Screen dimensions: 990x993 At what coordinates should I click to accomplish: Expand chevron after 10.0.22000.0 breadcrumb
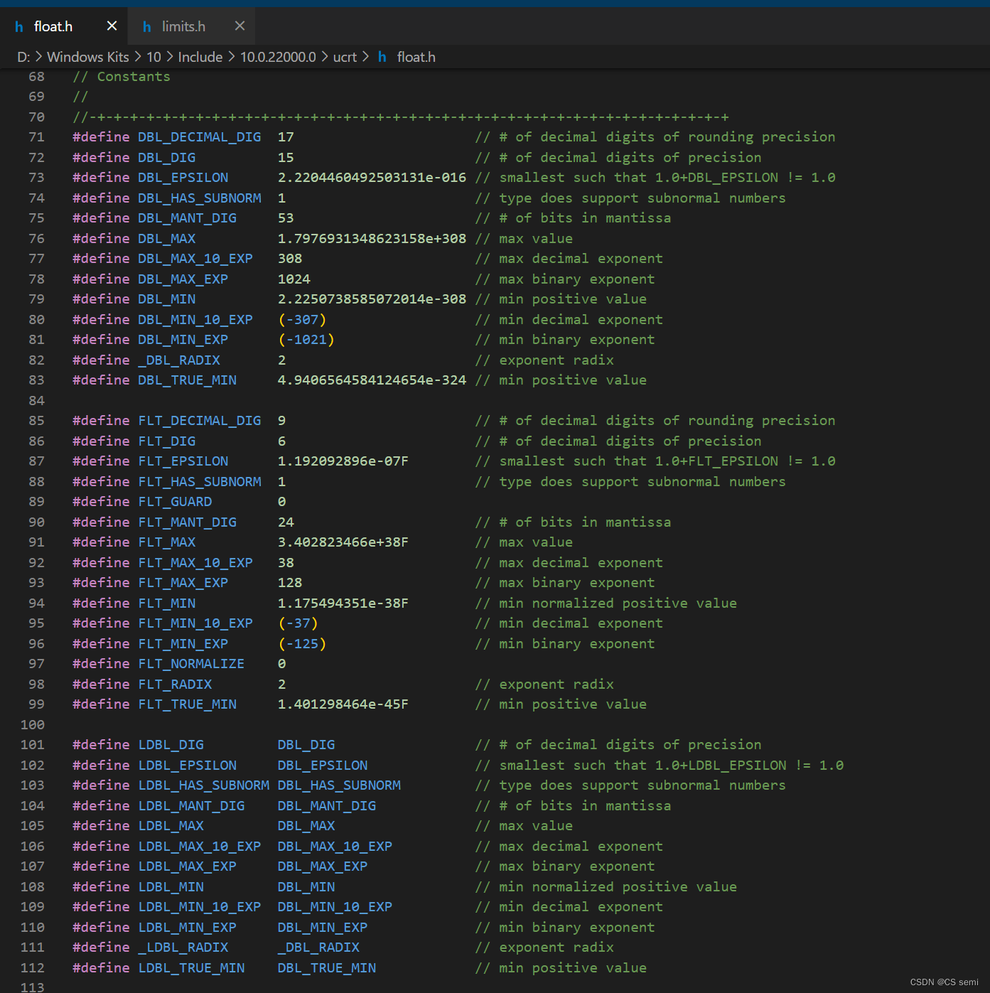coord(325,57)
